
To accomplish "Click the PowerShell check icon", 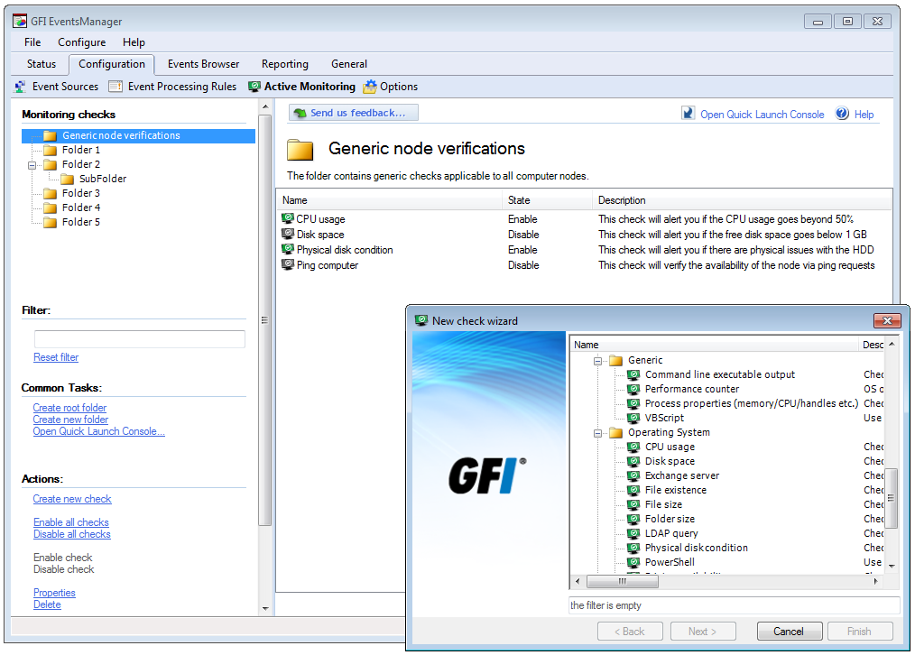I will [633, 562].
